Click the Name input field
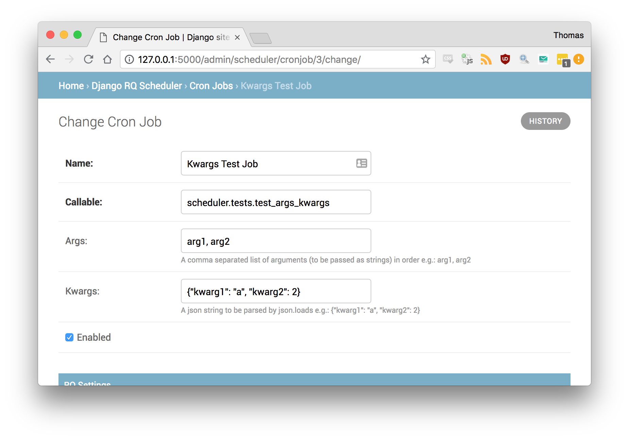This screenshot has width=629, height=440. coord(276,163)
